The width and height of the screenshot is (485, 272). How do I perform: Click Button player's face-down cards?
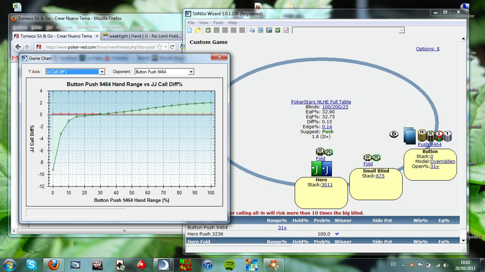[410, 136]
